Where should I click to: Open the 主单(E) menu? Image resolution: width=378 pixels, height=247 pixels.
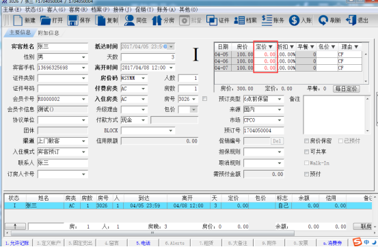12,10
